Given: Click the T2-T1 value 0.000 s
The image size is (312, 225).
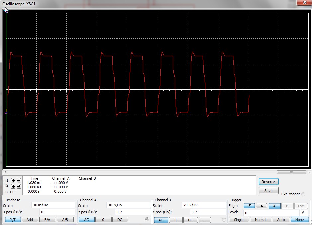Looking at the screenshot, I should coord(34,191).
